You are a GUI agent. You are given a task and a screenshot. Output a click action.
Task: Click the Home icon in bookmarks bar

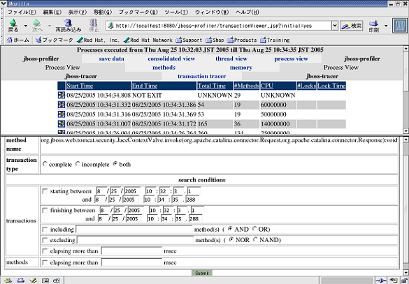(x=10, y=40)
